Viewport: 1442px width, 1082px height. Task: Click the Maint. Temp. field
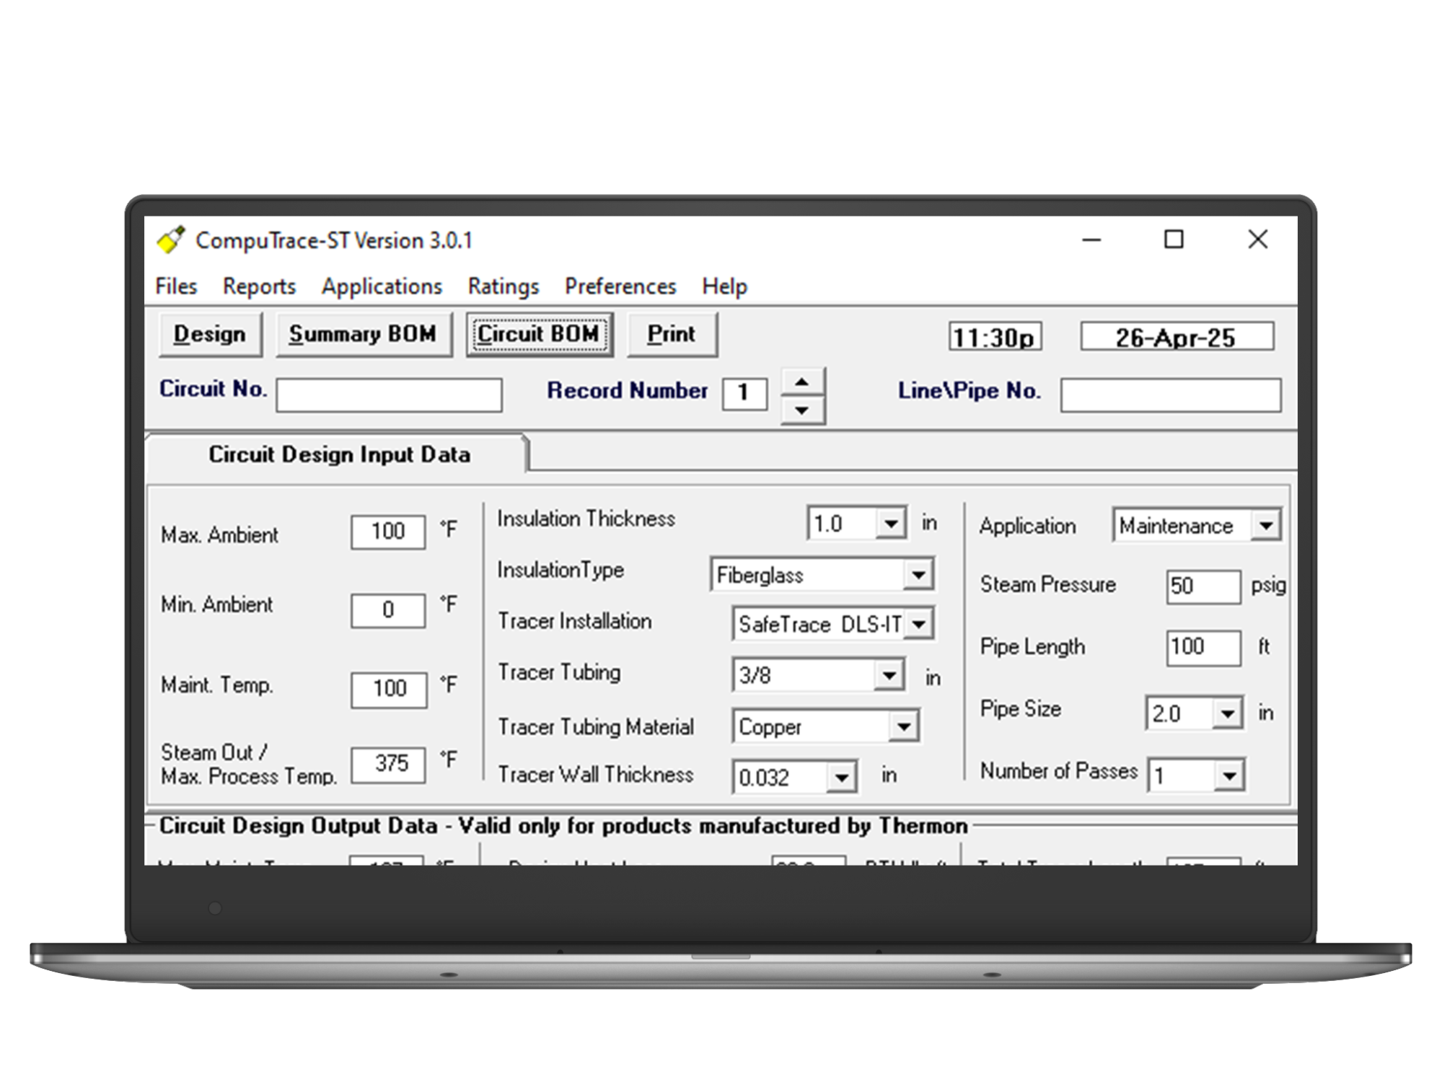pyautogui.click(x=389, y=689)
